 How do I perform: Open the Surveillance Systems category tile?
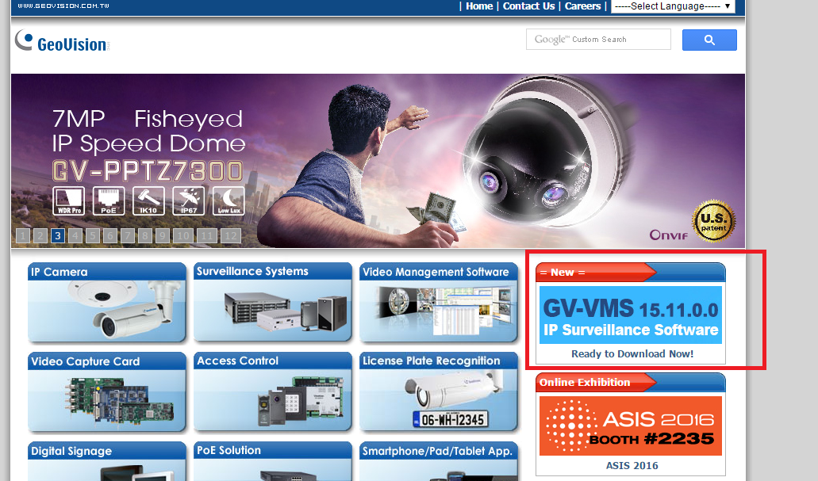point(273,302)
